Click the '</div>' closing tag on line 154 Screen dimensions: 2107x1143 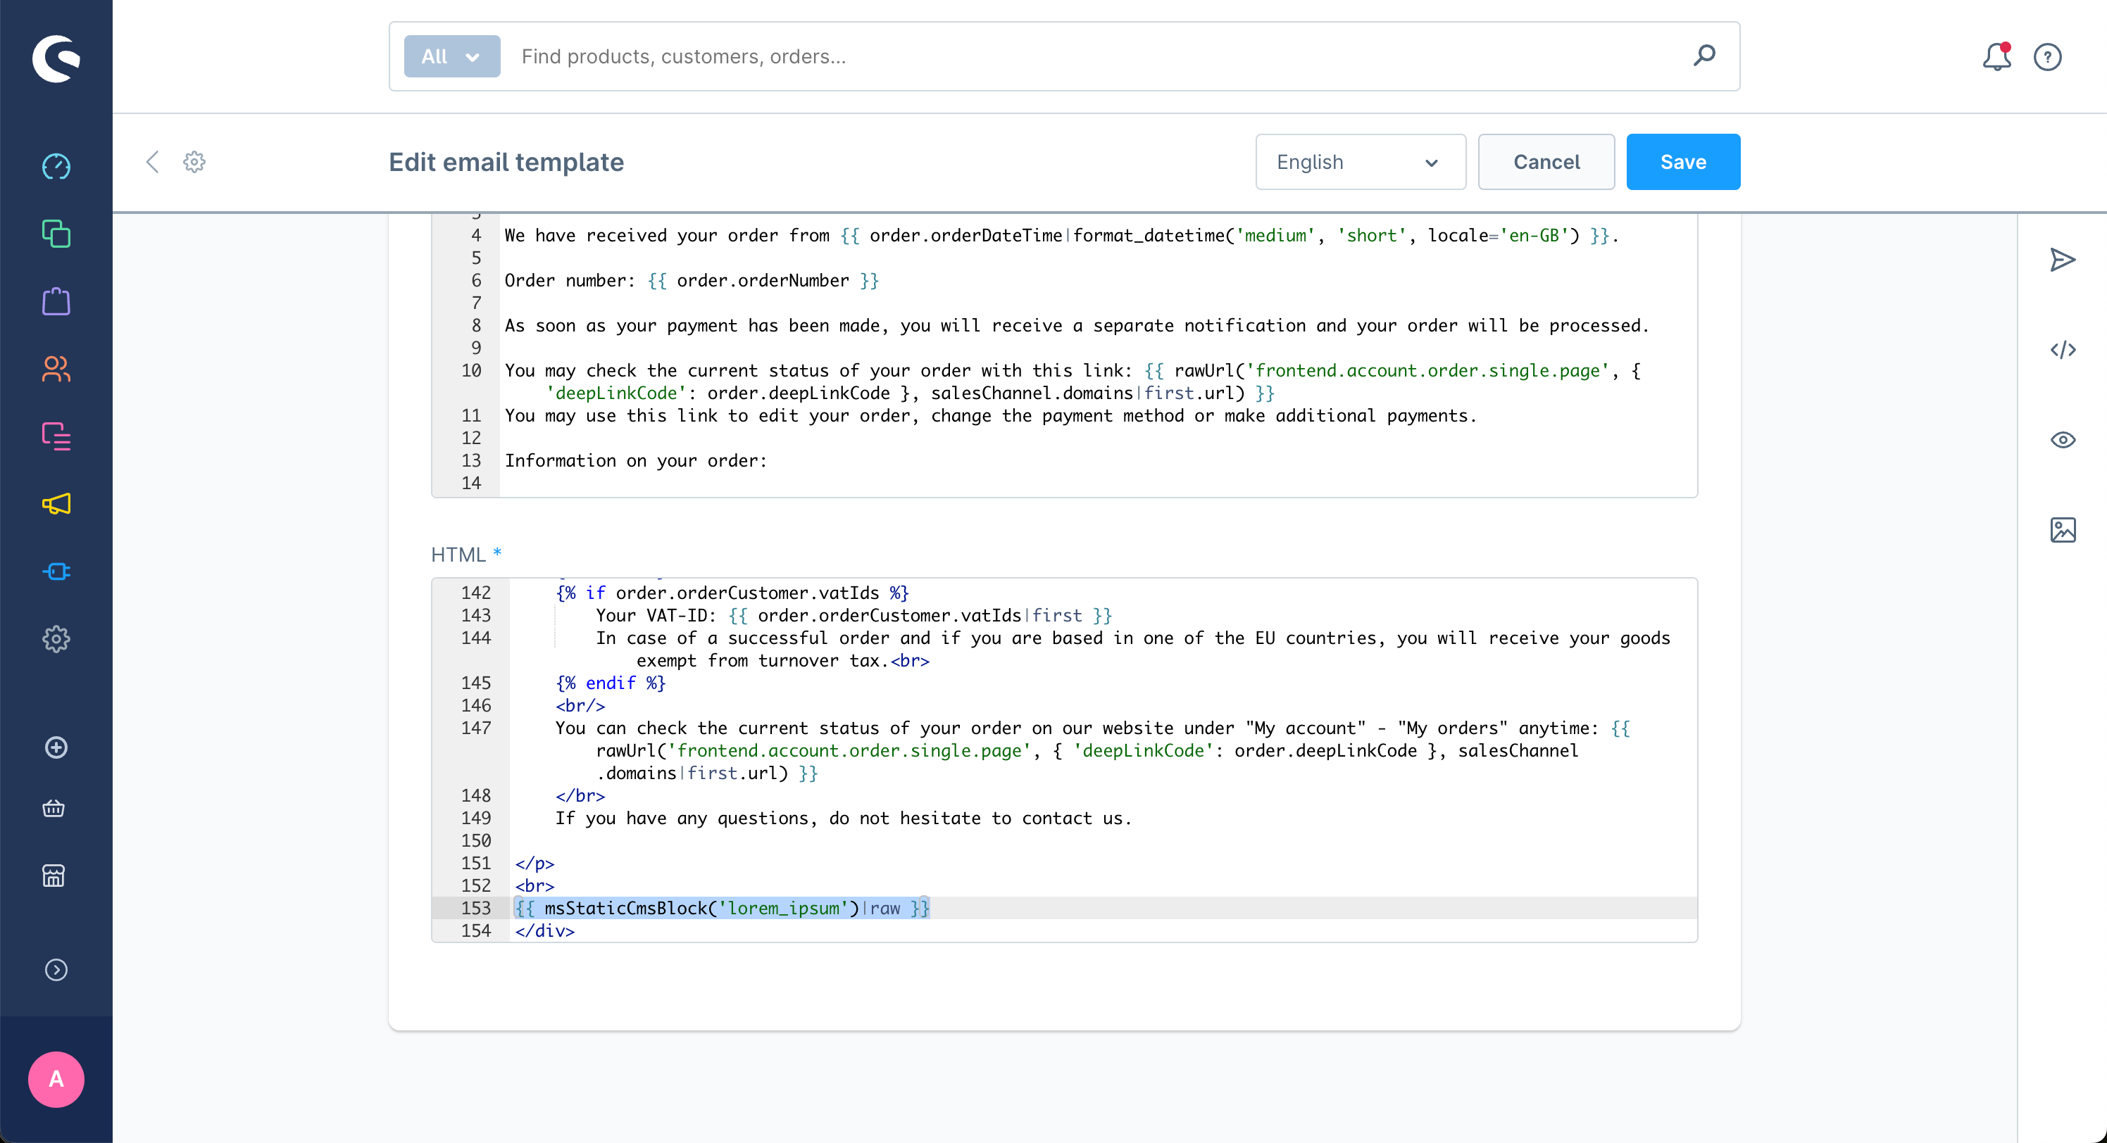[x=545, y=930]
